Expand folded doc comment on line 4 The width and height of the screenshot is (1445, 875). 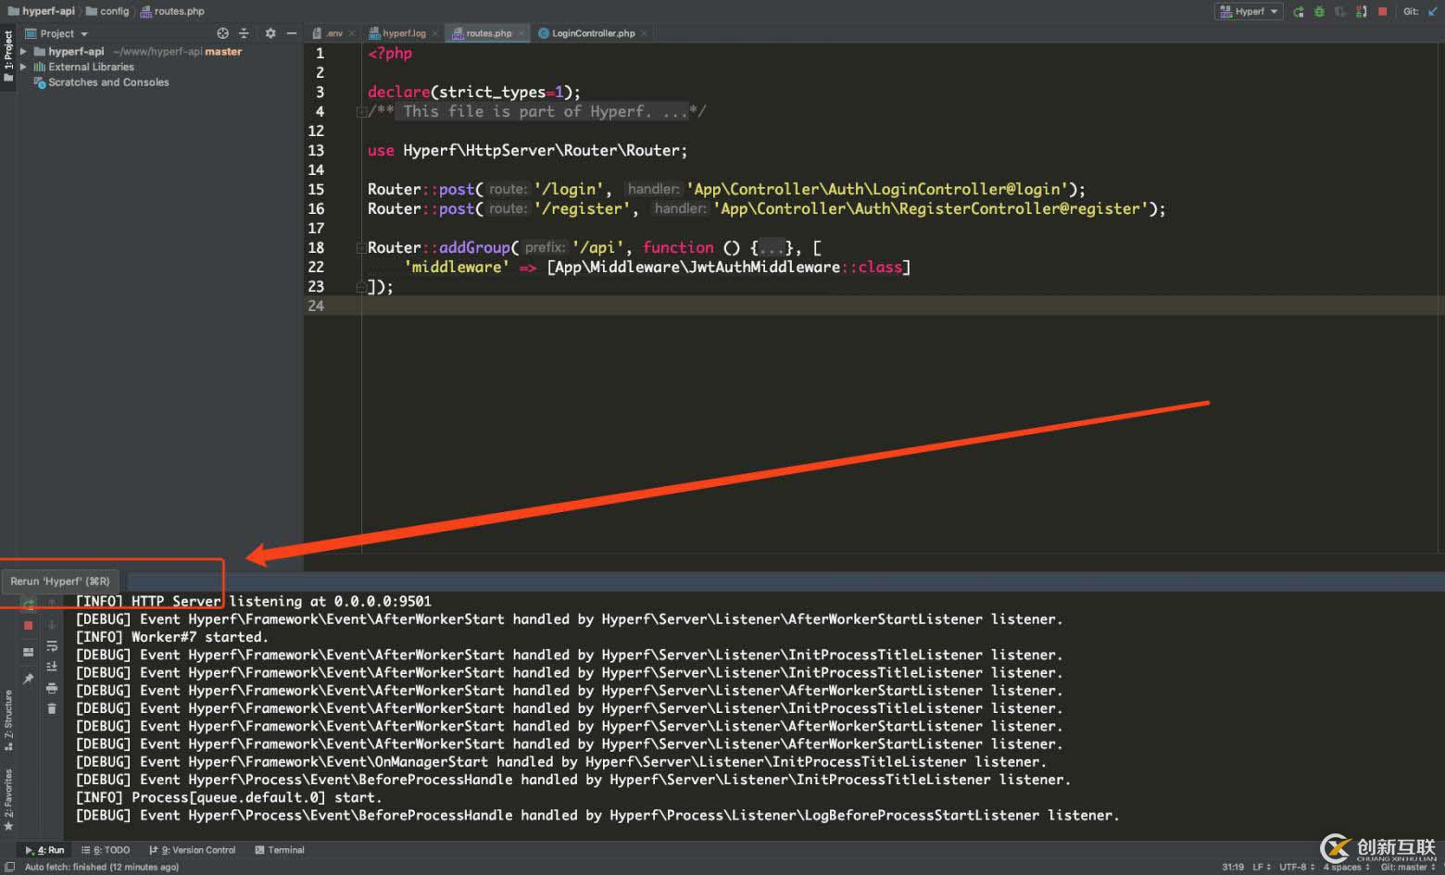[361, 112]
